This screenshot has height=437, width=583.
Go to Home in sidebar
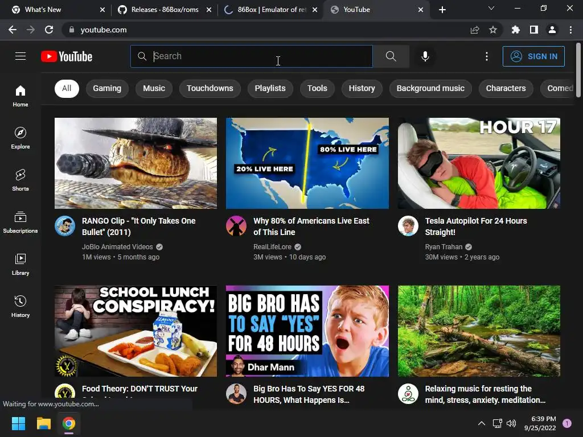(x=20, y=96)
